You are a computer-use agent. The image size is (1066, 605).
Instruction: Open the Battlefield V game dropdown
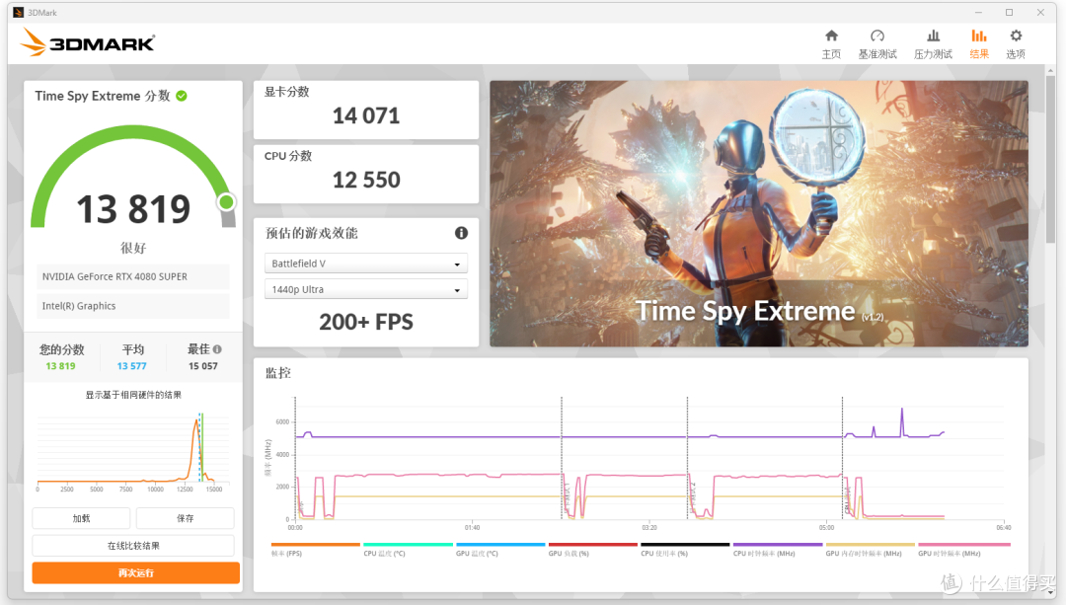click(x=366, y=264)
